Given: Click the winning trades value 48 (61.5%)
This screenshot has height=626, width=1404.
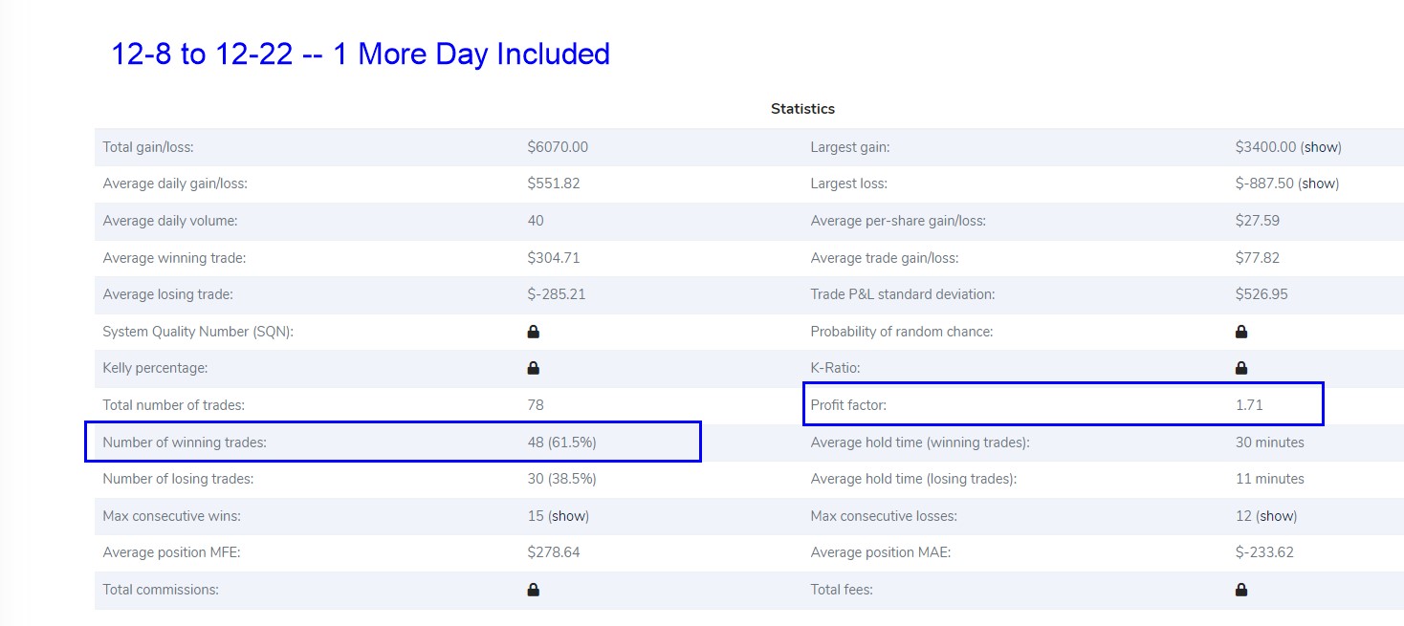Looking at the screenshot, I should click(562, 443).
